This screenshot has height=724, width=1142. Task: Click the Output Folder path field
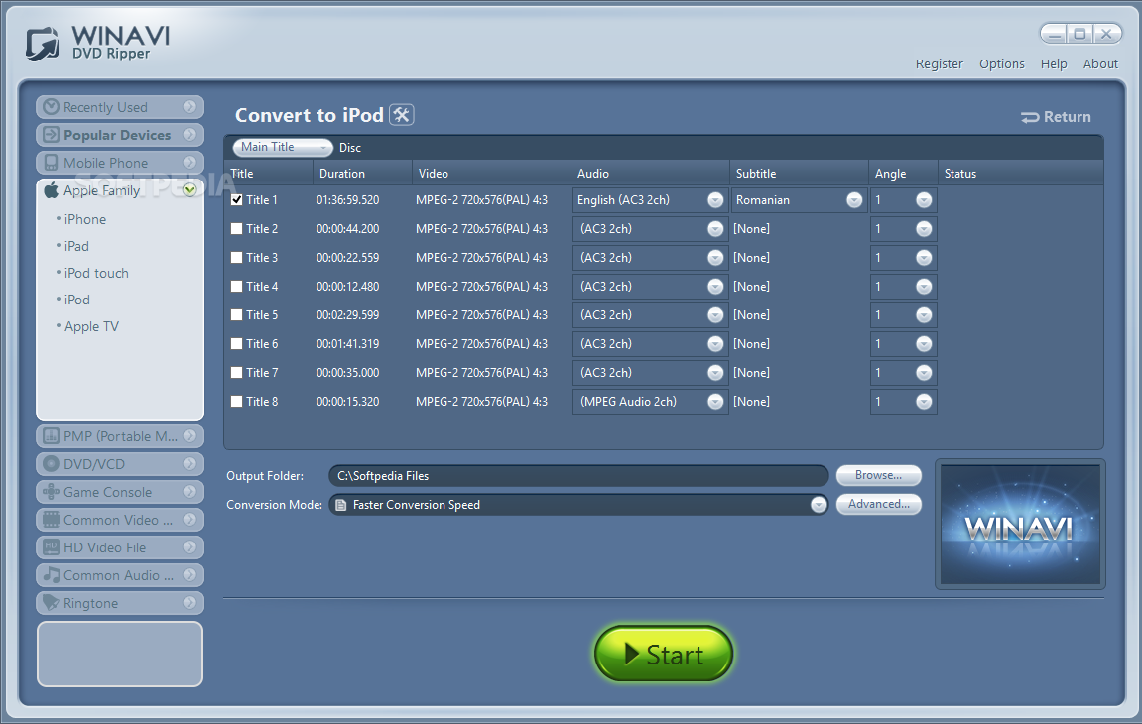click(578, 476)
